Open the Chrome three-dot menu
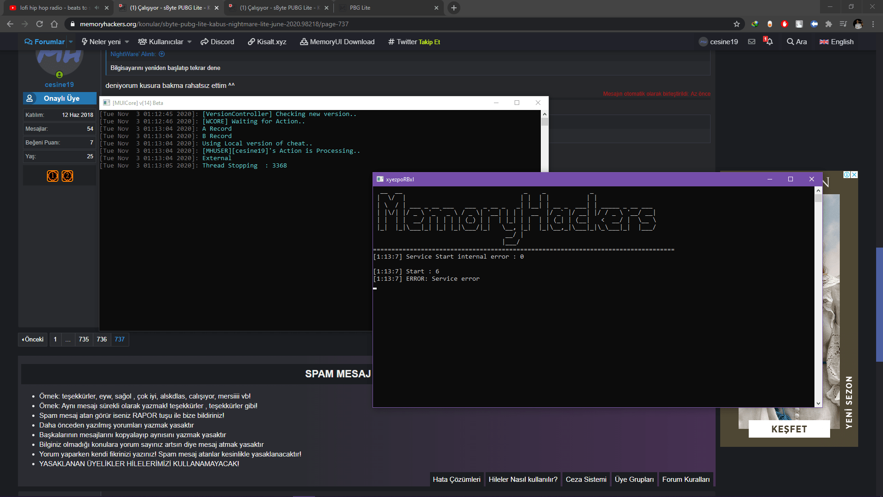 point(873,24)
